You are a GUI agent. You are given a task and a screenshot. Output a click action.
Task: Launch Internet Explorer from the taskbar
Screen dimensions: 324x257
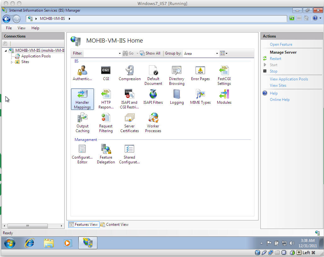coord(30,243)
